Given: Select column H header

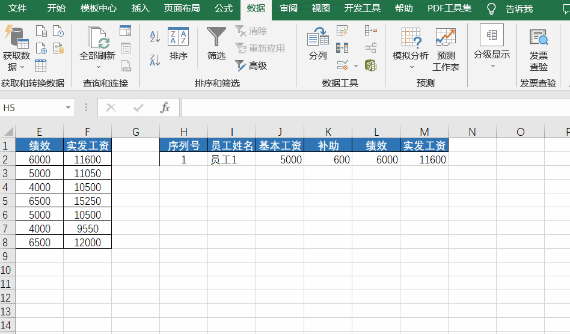Looking at the screenshot, I should click(183, 132).
